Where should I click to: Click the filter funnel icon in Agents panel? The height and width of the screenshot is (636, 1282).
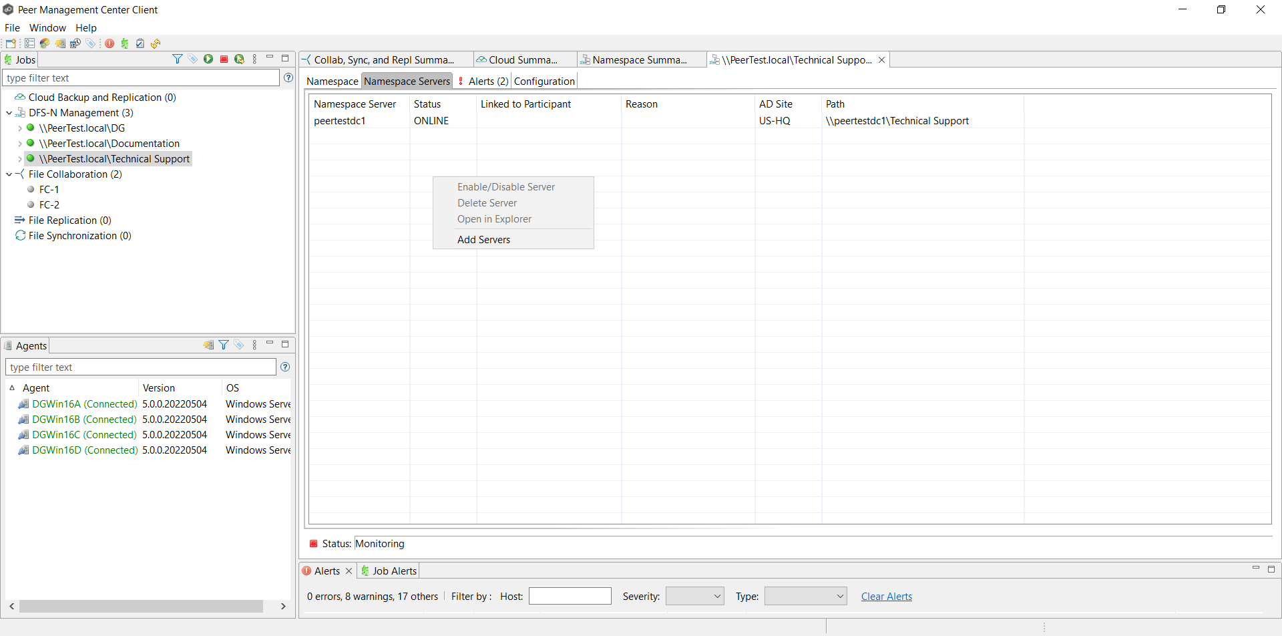pyautogui.click(x=224, y=345)
